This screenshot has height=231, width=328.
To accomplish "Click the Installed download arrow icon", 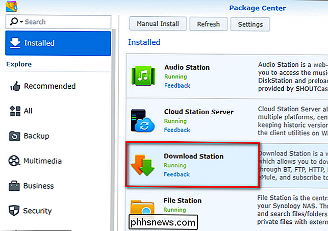I will [x=15, y=43].
